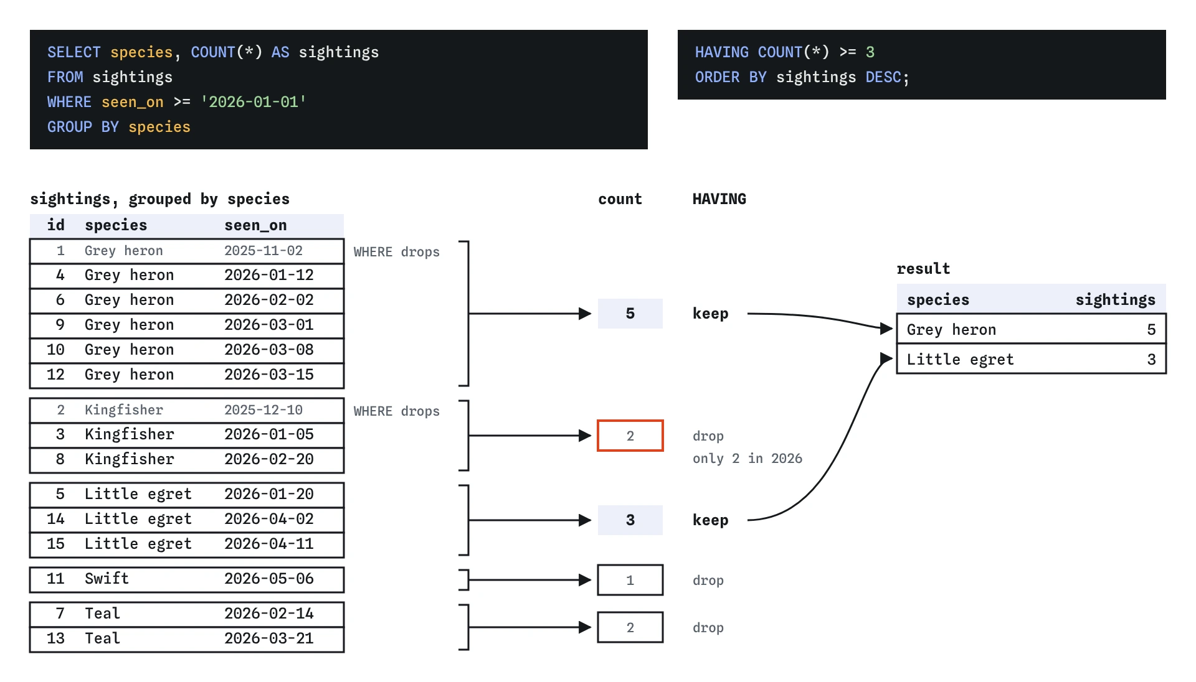Click the date 2026-03-08
Image resolution: width=1196 pixels, height=682 pixels.
[x=269, y=350]
